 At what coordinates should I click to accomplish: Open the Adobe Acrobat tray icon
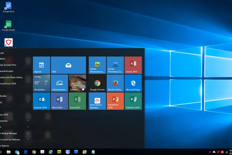[x=218, y=152]
